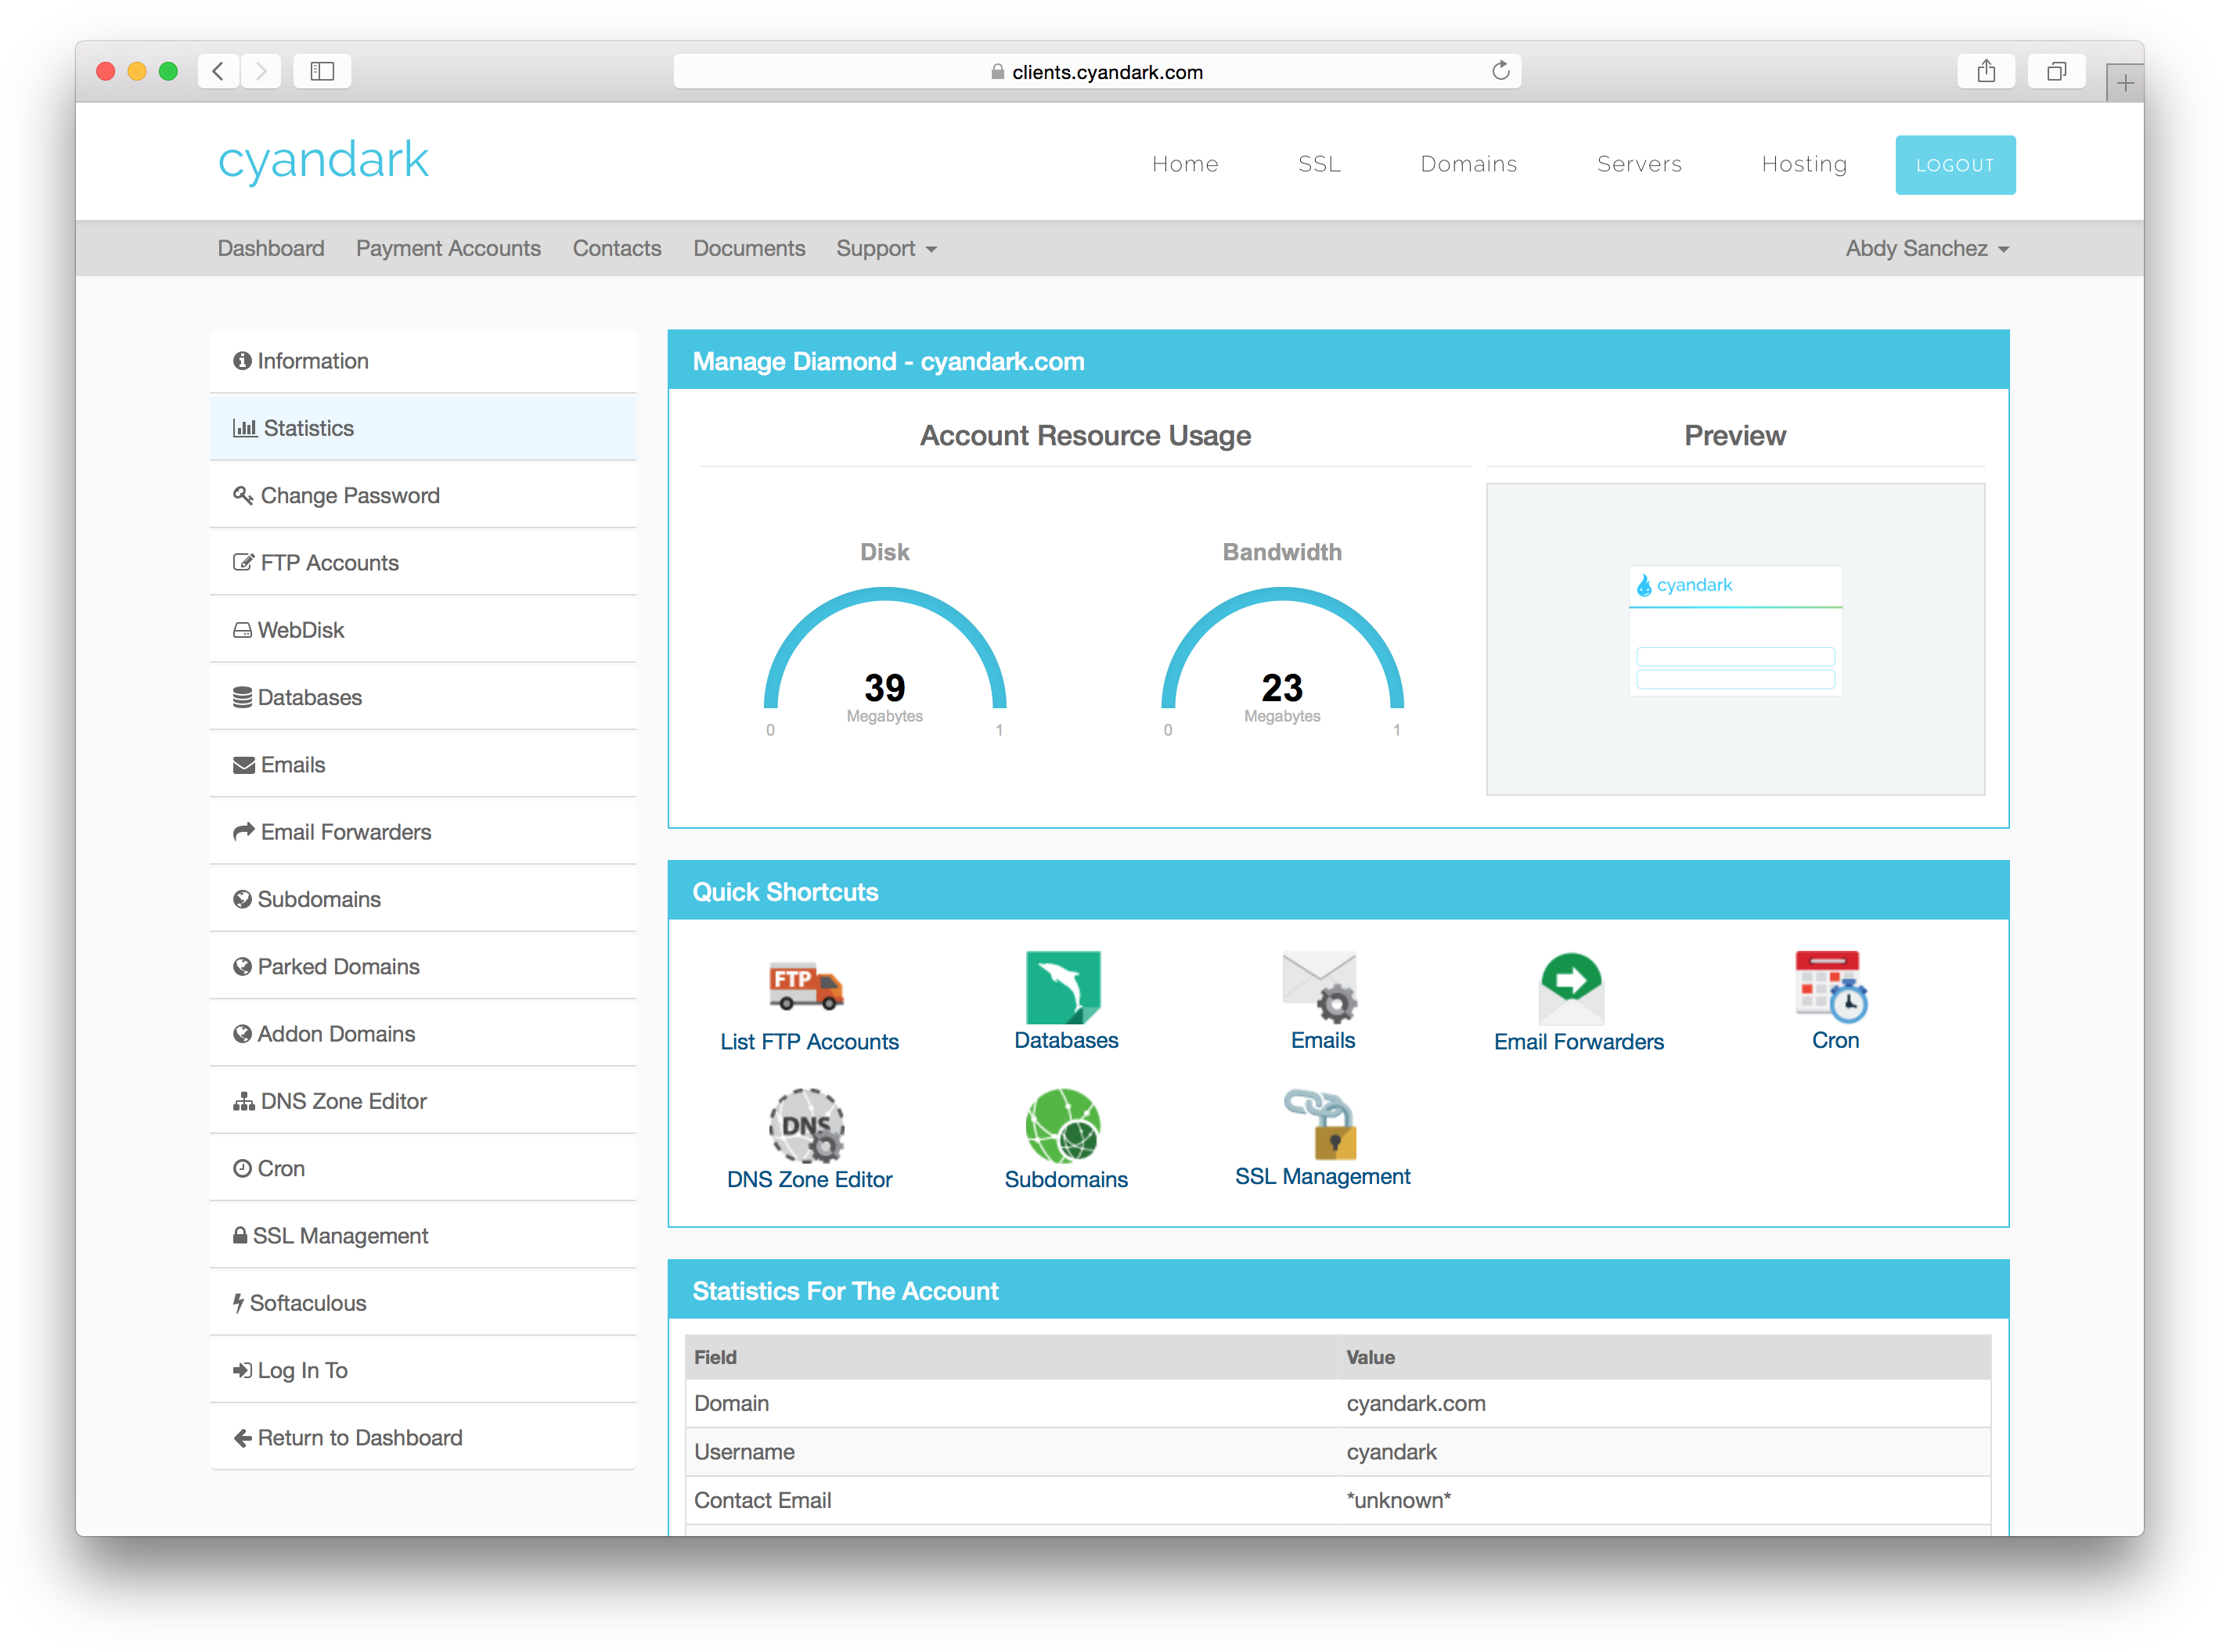Open the Subdomains sidebar item

coord(423,899)
